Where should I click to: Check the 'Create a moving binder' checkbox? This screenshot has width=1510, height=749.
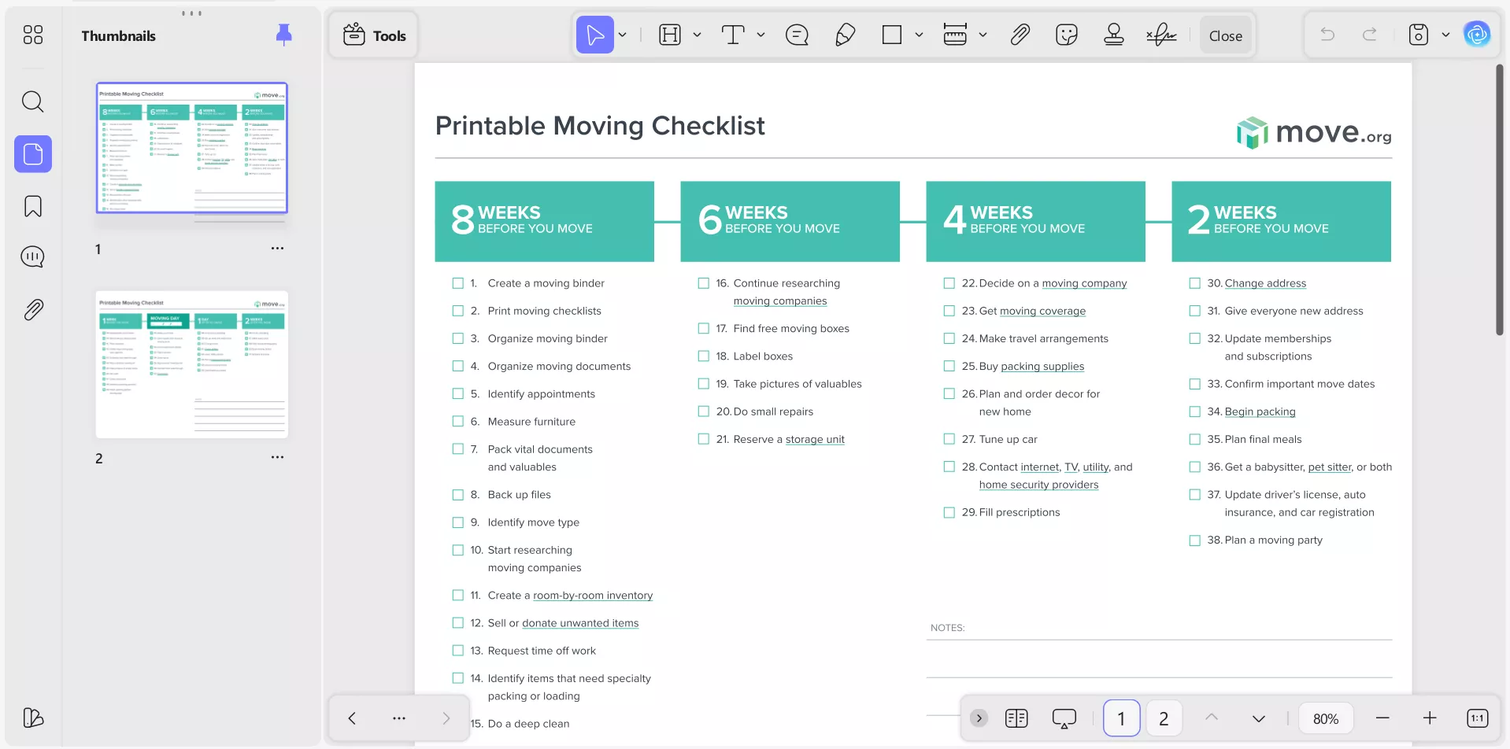(x=457, y=283)
